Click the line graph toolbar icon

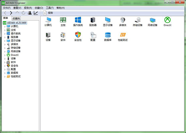tap(36, 13)
